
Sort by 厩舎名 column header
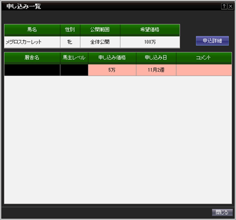pyautogui.click(x=32, y=58)
